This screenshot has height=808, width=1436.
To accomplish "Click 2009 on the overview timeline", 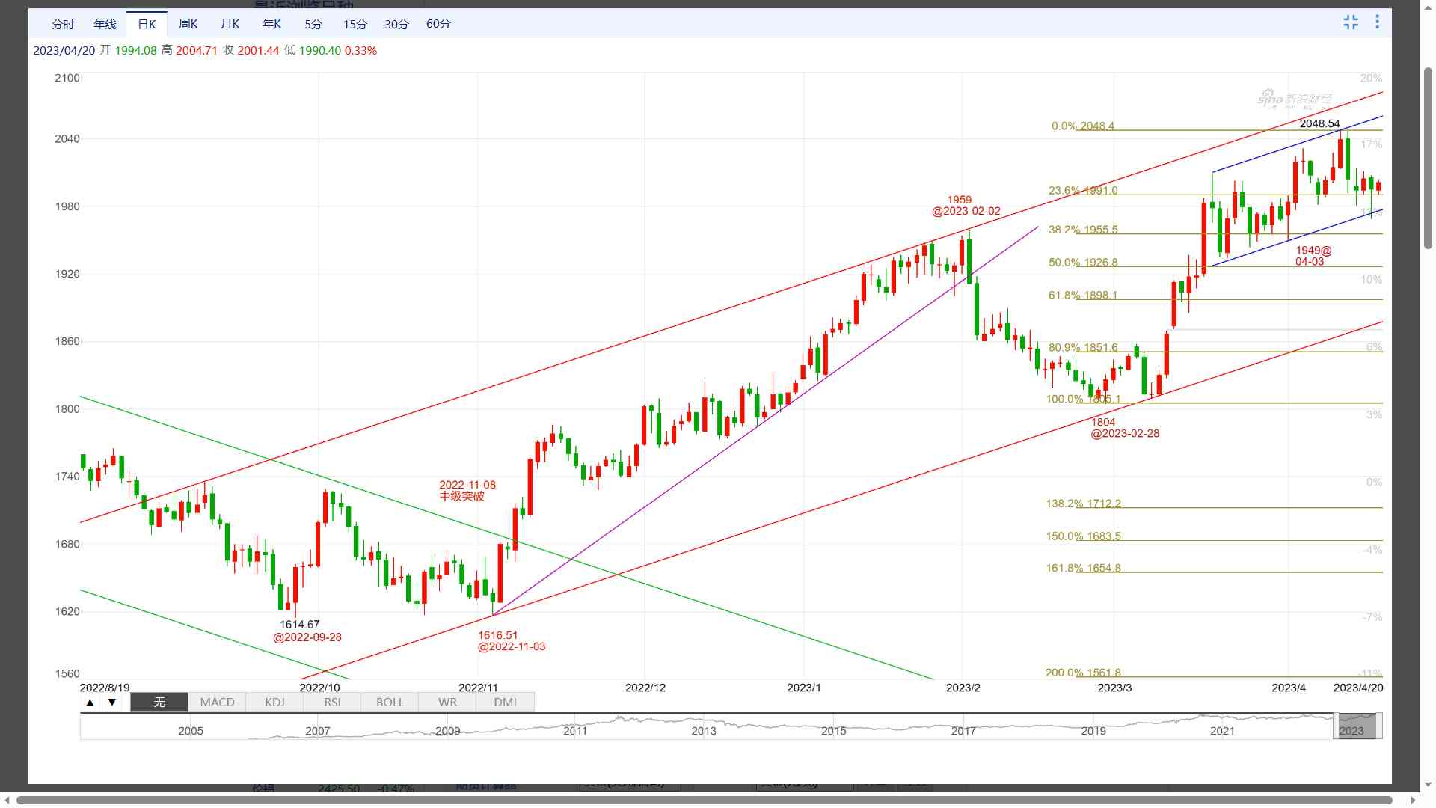I will (448, 731).
